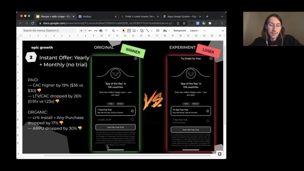The width and height of the screenshot is (304, 171).
Task: Click the New slide plus button
Action: pyautogui.click(x=81, y=31)
